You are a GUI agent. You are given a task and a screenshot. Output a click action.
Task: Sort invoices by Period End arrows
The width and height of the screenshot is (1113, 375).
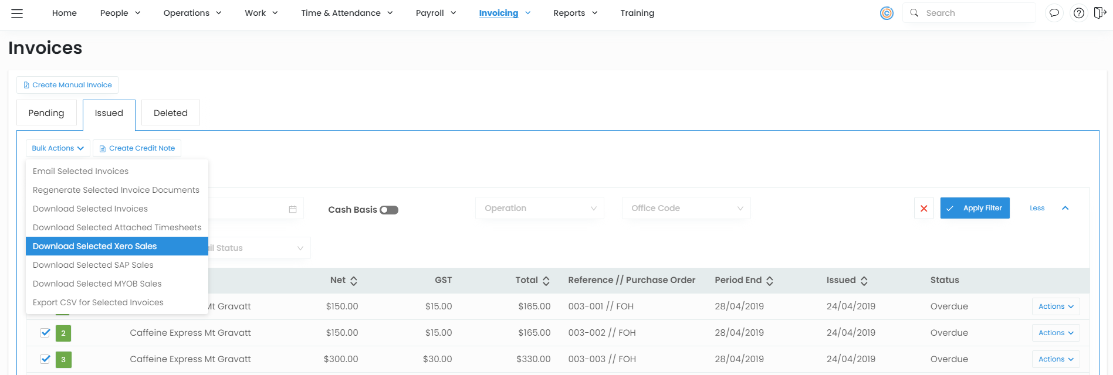point(770,281)
